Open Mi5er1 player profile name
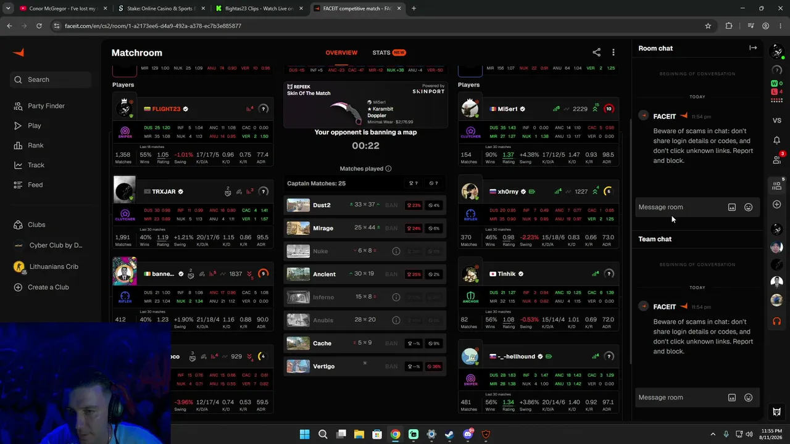Viewport: 790px width, 444px height. tap(507, 109)
